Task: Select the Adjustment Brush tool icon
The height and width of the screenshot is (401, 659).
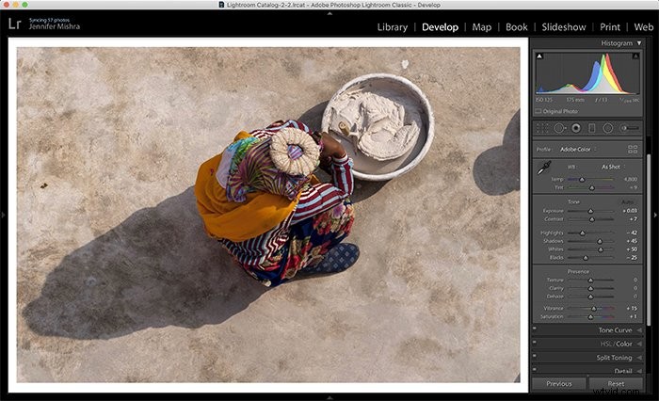Action: tap(630, 128)
